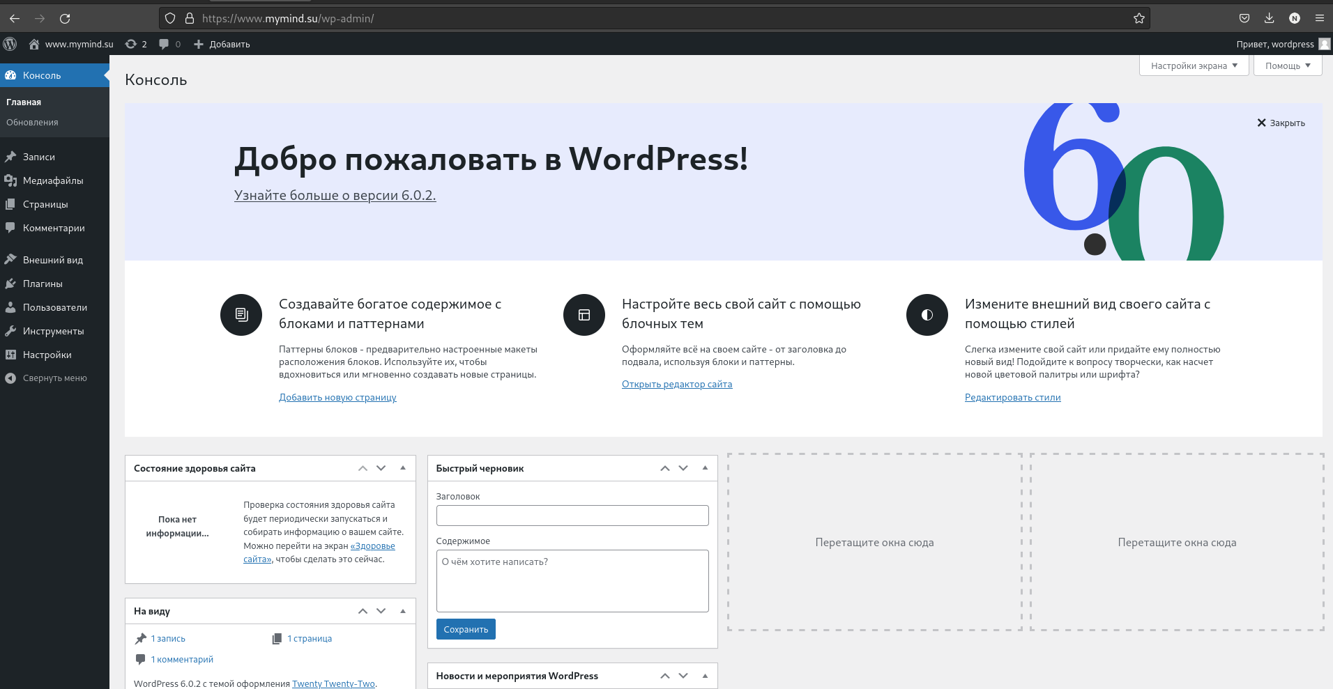Open Страницы in sidebar
Viewport: 1333px width, 689px height.
54,204
